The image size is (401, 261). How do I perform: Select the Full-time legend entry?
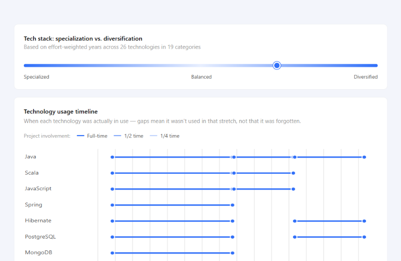click(92, 136)
